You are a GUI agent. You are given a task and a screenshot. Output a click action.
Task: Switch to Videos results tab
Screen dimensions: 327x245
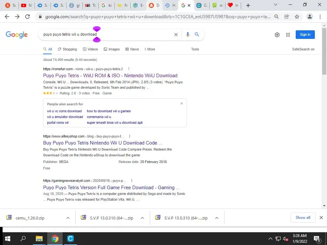(90, 49)
